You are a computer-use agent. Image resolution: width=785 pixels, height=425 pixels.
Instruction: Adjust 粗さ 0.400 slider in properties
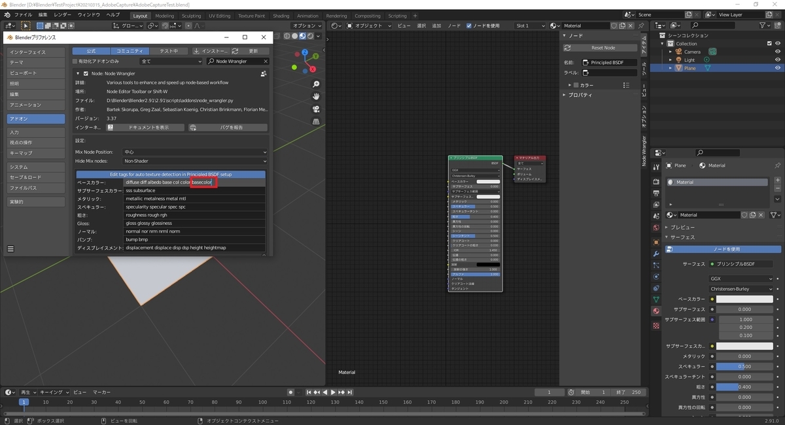click(x=744, y=387)
